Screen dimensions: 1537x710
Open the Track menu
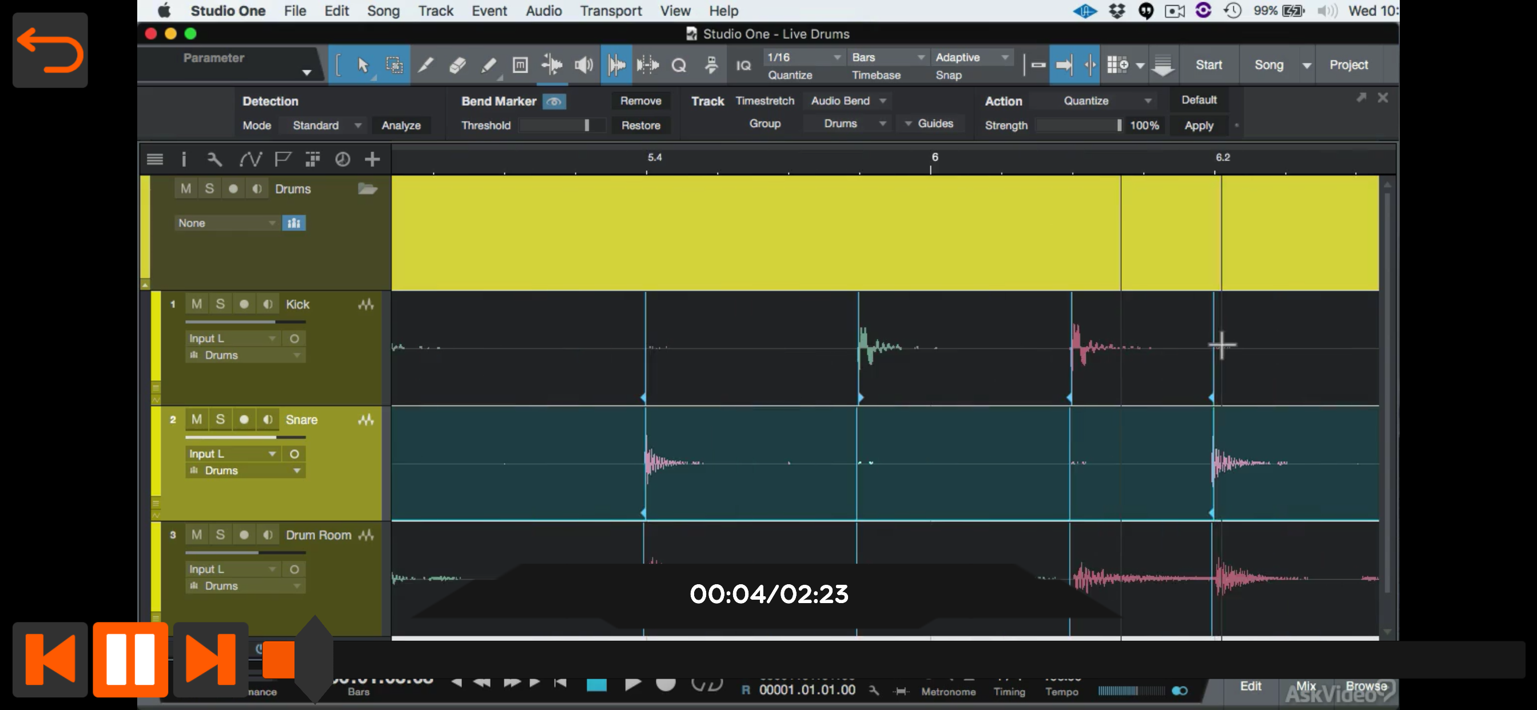(x=436, y=11)
